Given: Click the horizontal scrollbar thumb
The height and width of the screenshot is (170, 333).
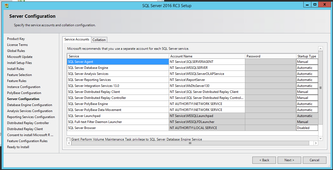Looking at the screenshot, I should point(190,143).
